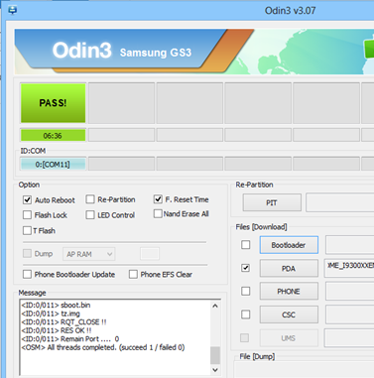This screenshot has width=374, height=378.
Task: Click the 'sboot.bin' log line
Action: (x=56, y=305)
